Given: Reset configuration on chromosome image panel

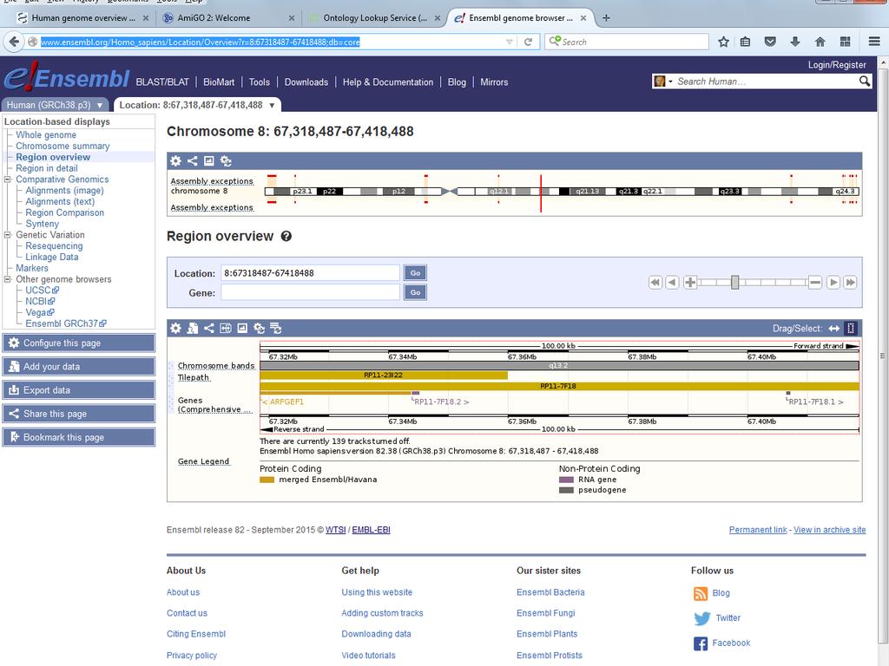Looking at the screenshot, I should pyautogui.click(x=226, y=160).
